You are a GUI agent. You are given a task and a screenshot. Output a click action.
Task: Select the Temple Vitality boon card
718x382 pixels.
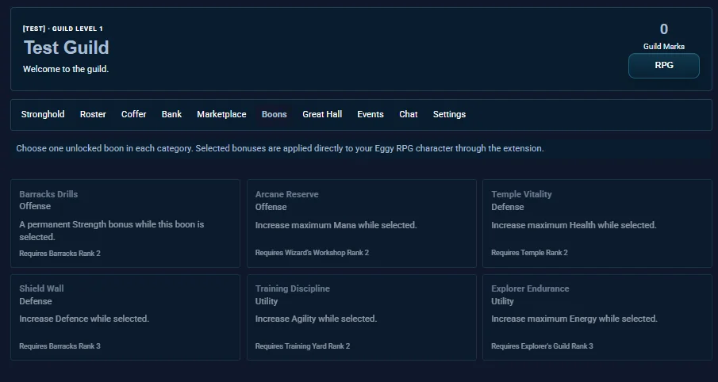tap(597, 223)
